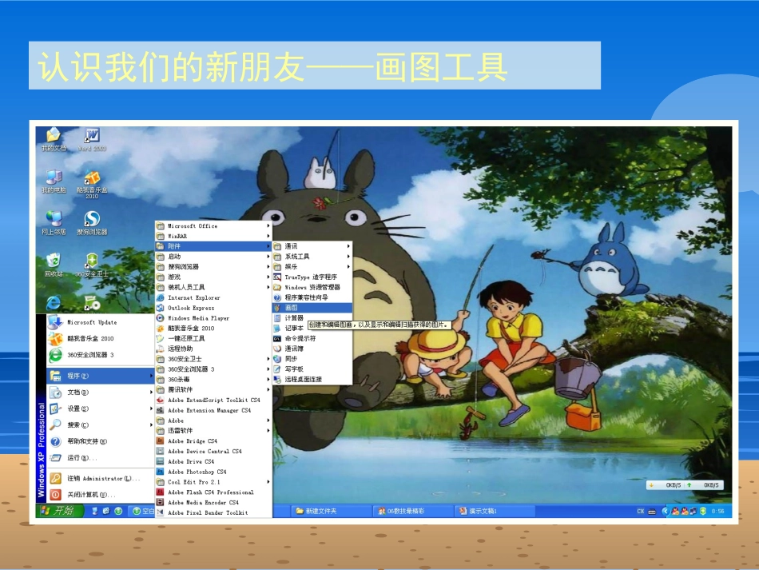The width and height of the screenshot is (759, 570).
Task: Expand the 启动 startup folder
Action: (213, 257)
